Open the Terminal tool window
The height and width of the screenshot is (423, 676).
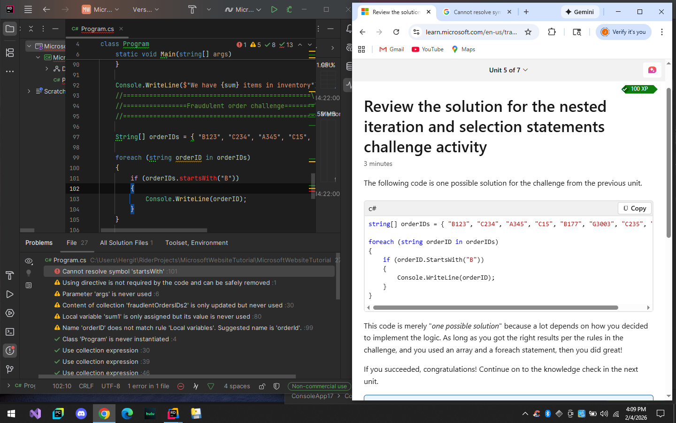[x=10, y=332]
